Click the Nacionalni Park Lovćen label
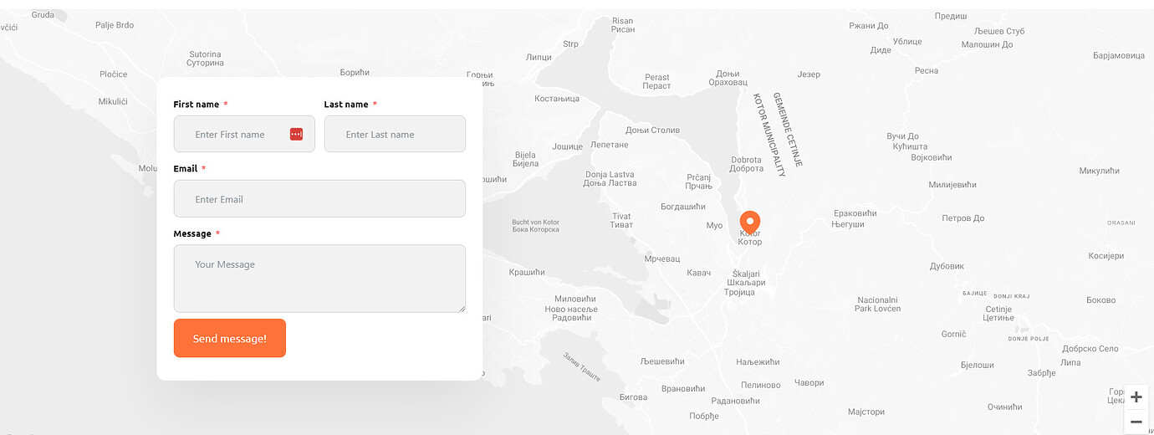 point(878,304)
